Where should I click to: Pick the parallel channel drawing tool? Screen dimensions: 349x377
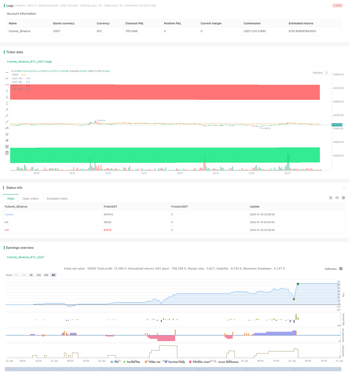[x=7, y=134]
